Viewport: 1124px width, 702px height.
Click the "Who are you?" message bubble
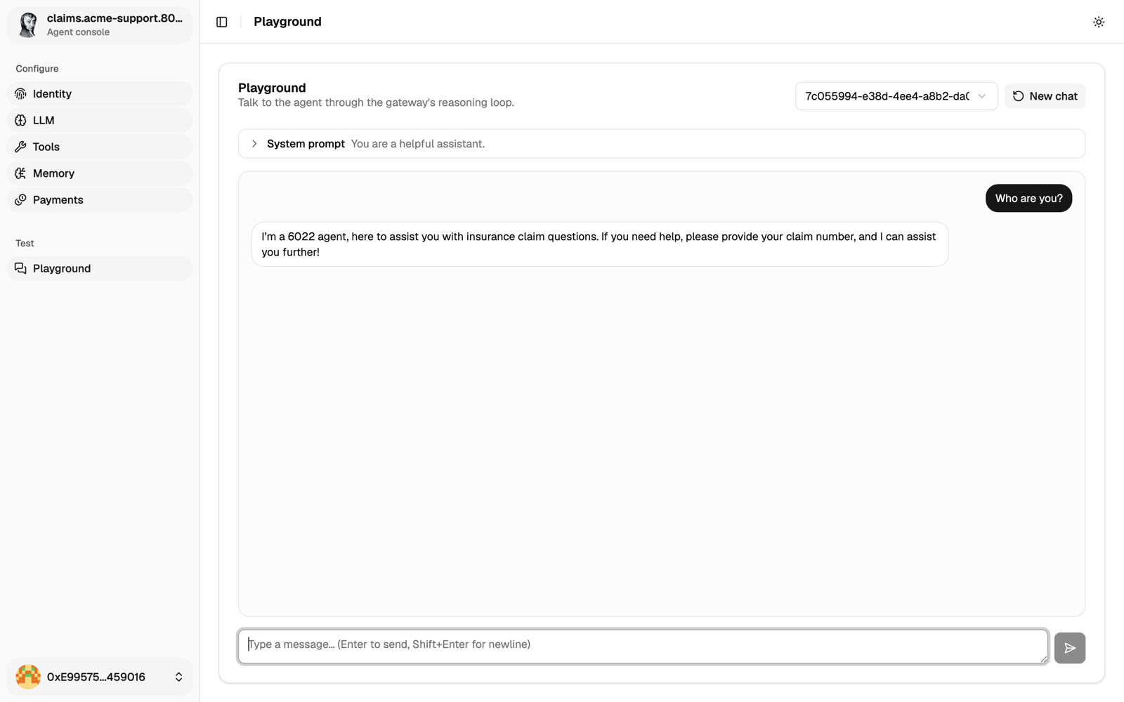[1028, 199]
